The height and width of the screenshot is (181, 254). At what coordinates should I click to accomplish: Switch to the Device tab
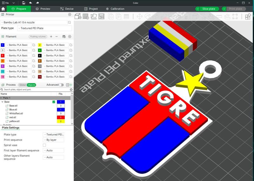point(67,9)
